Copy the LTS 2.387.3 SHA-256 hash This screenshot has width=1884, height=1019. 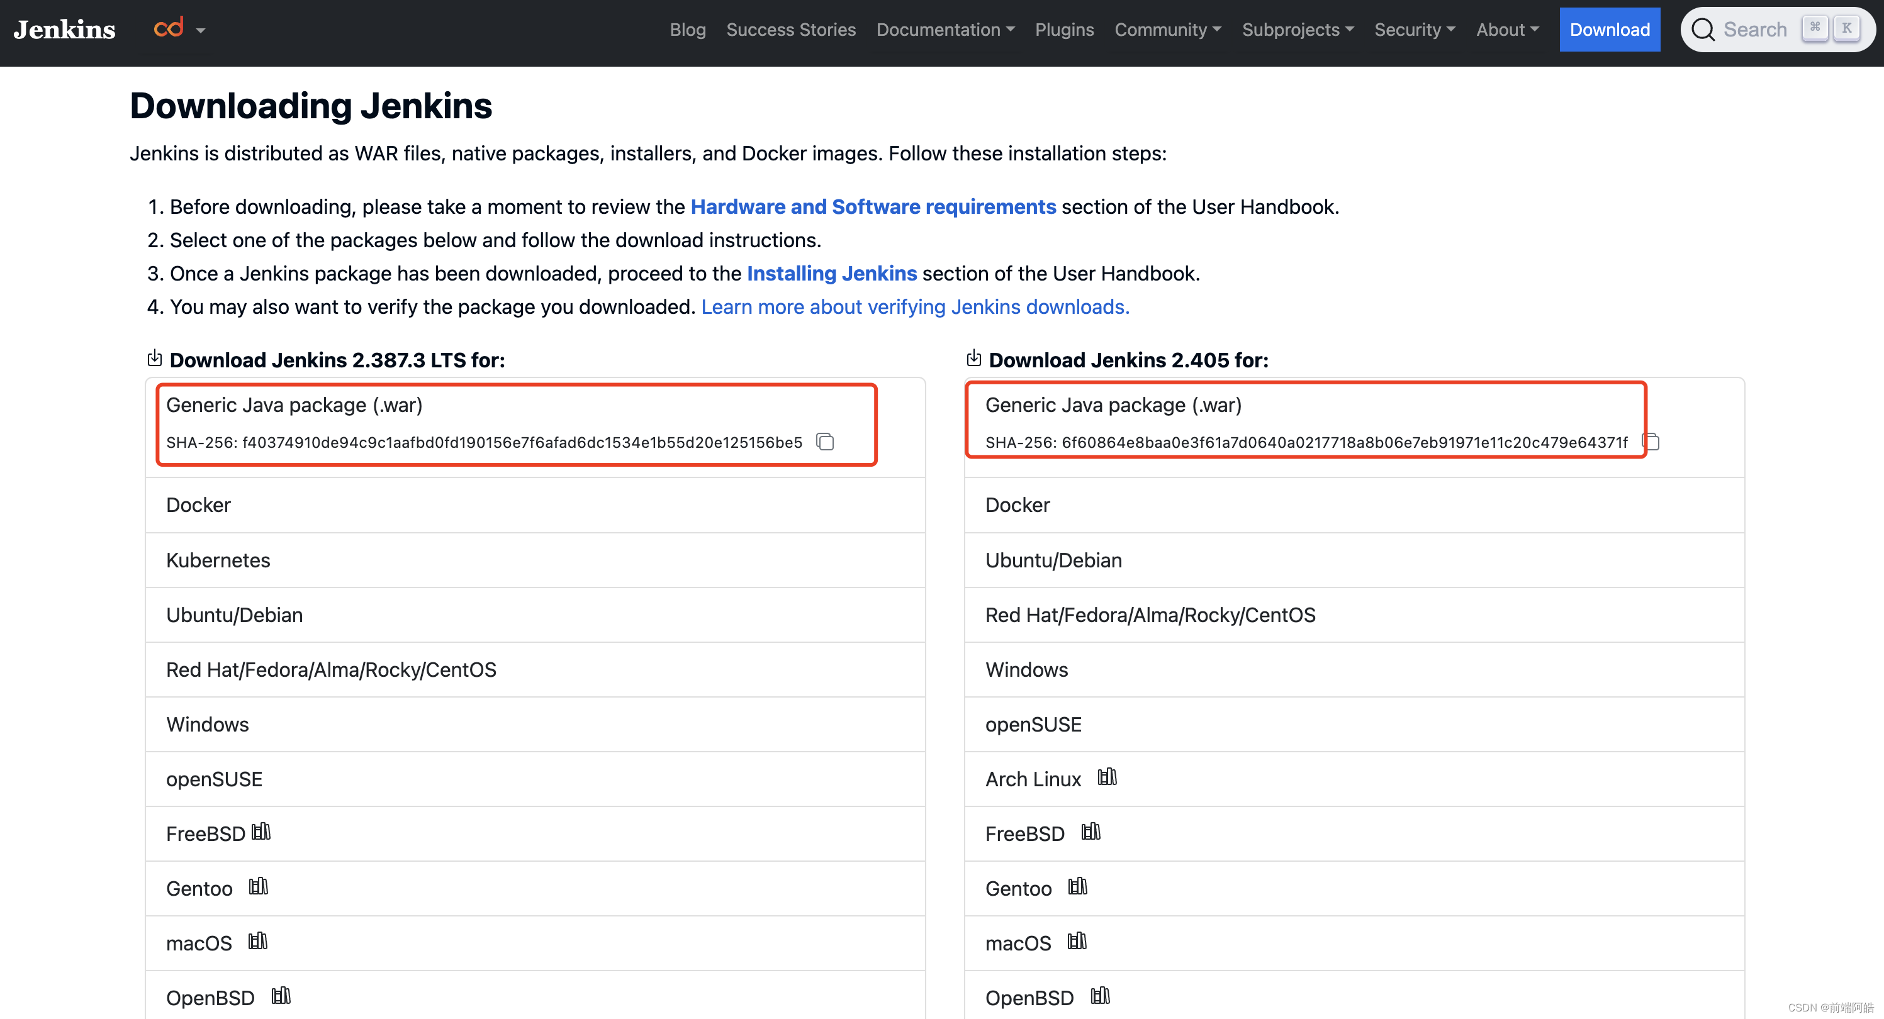825,442
